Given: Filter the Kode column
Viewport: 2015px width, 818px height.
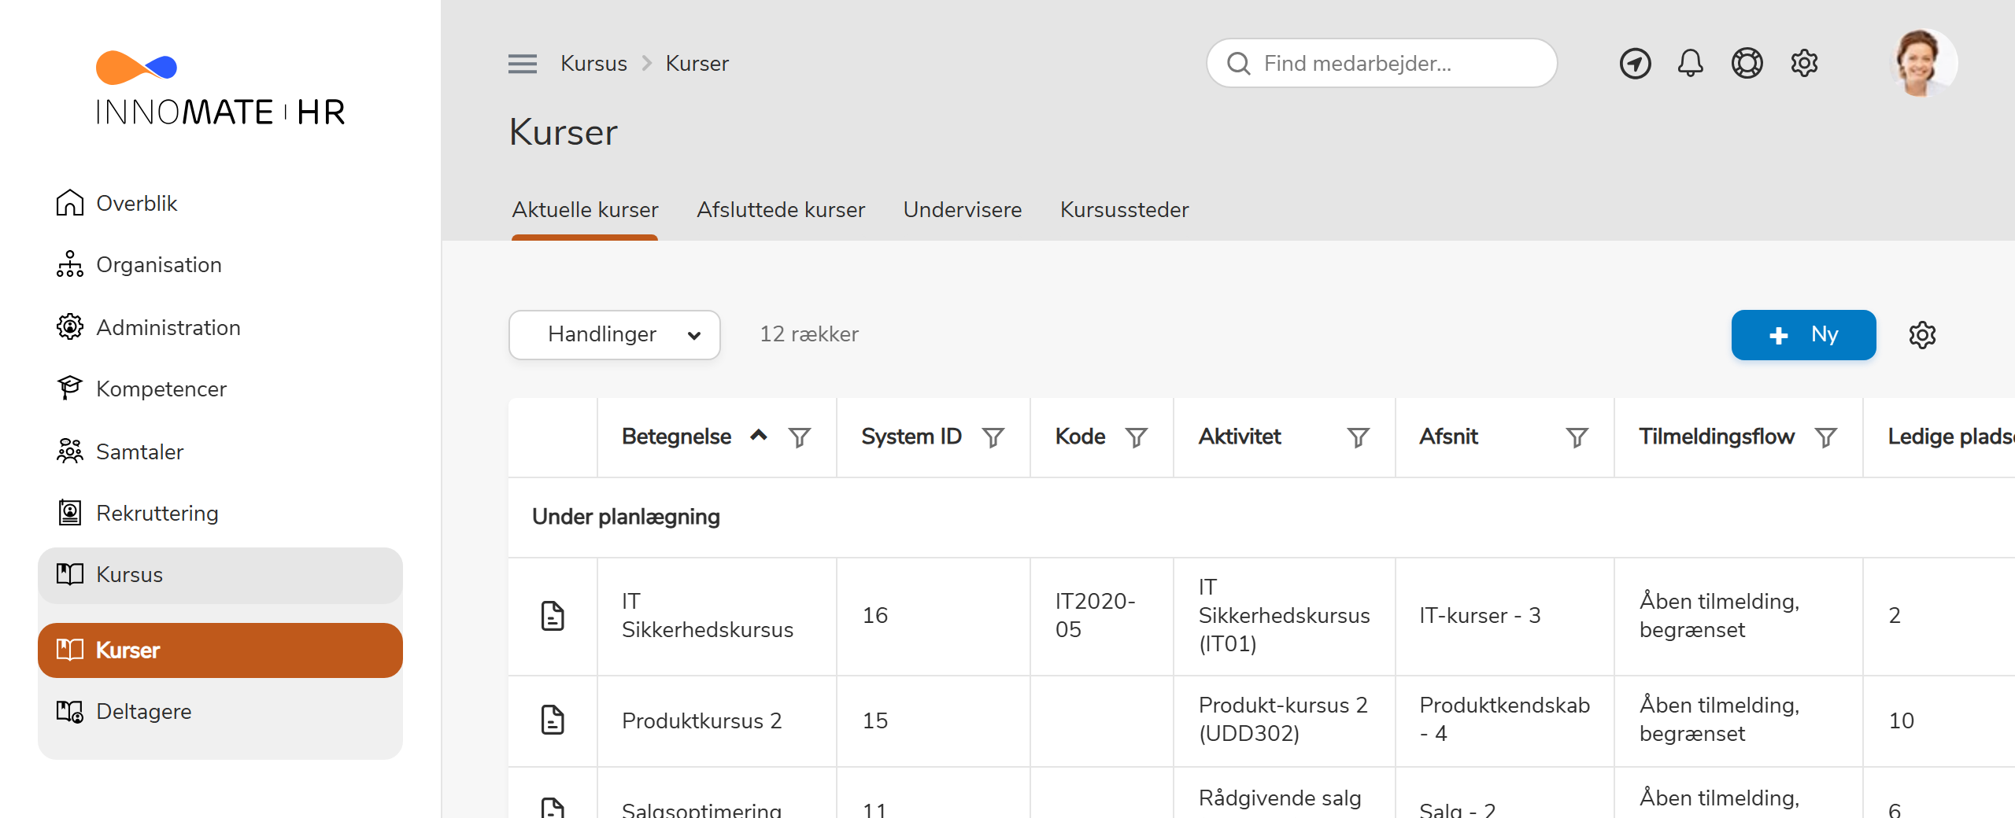Looking at the screenshot, I should (x=1137, y=437).
